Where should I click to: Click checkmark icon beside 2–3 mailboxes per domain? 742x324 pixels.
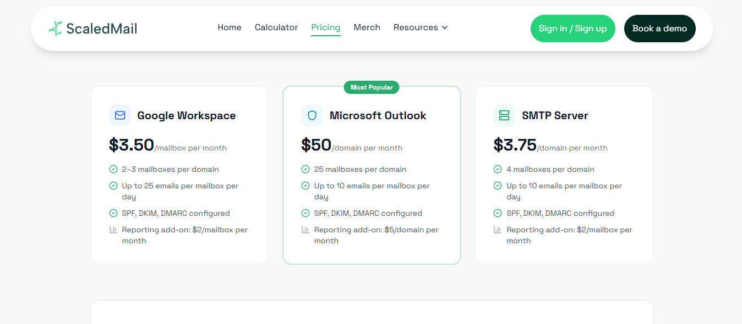pyautogui.click(x=113, y=169)
